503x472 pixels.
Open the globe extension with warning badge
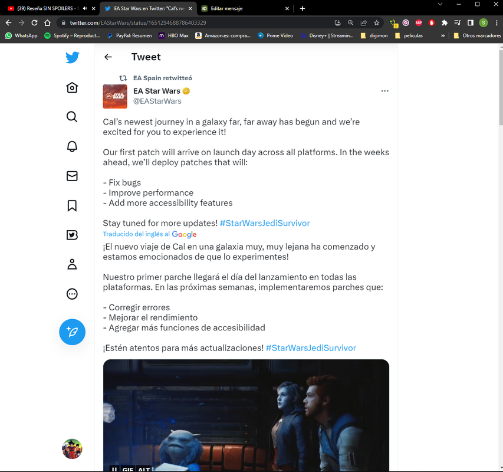point(393,23)
